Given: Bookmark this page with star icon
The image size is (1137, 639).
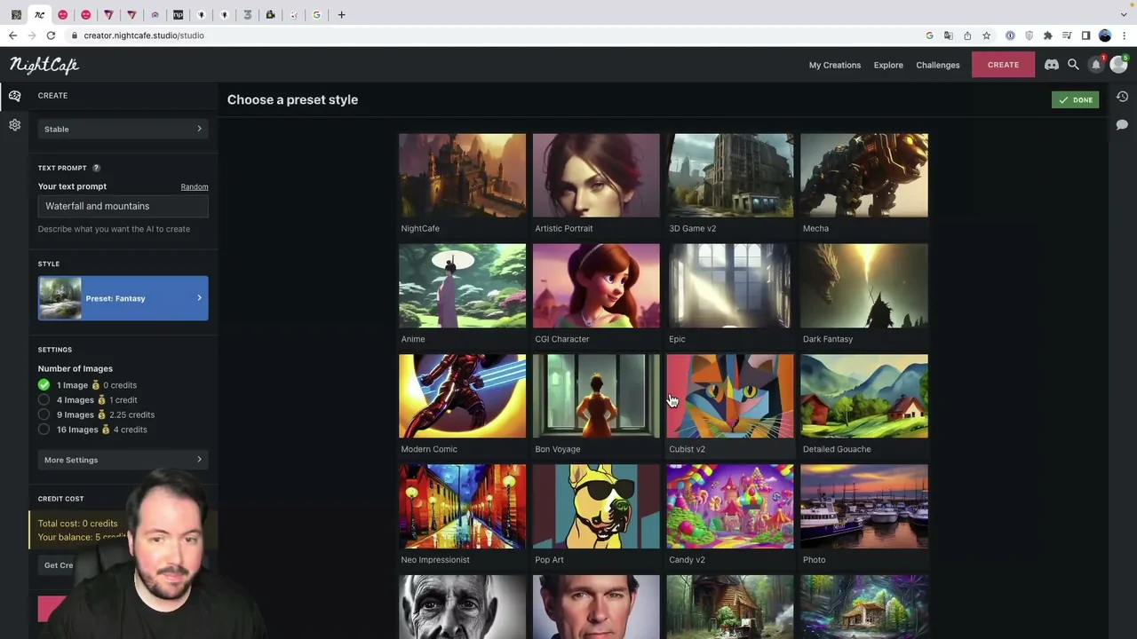Looking at the screenshot, I should [x=986, y=35].
